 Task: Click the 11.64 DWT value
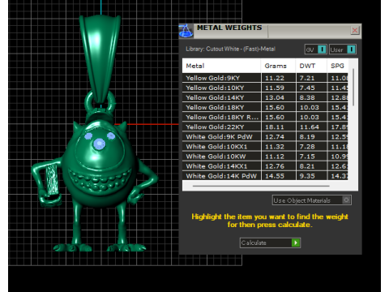(310, 127)
